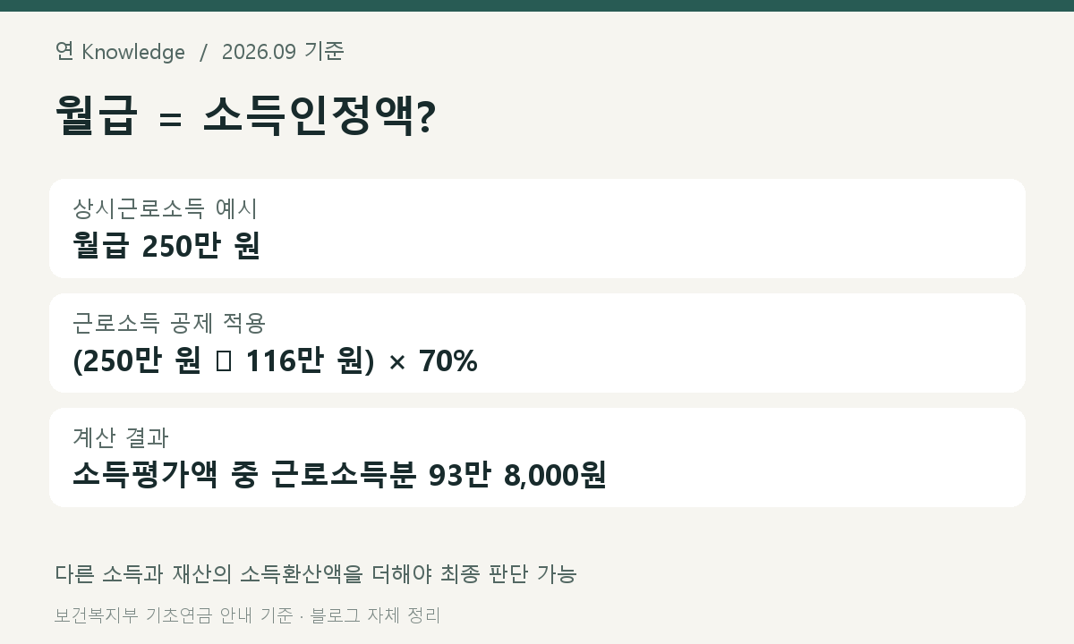Select the '월급 = 소득인정액?' headline
The width and height of the screenshot is (1074, 644).
coord(245,116)
